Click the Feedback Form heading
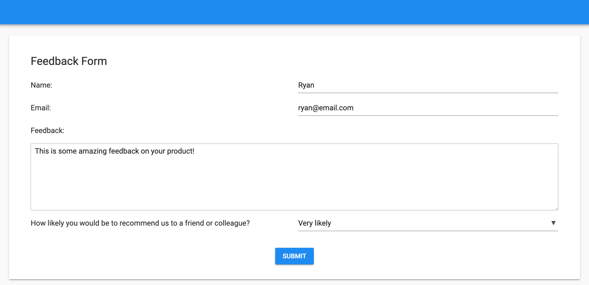 point(69,61)
